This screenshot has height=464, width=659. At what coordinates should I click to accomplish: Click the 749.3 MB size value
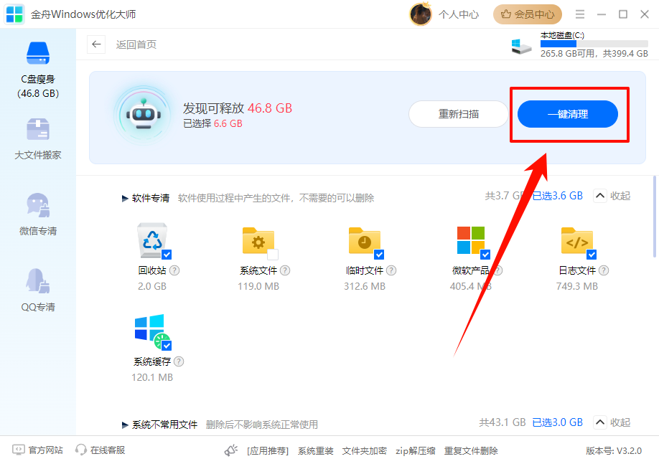pos(576,286)
